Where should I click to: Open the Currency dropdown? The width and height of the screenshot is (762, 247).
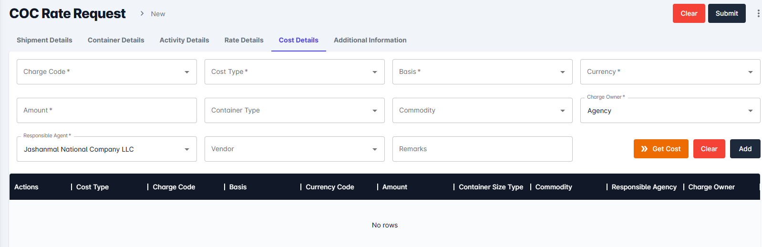pos(670,72)
